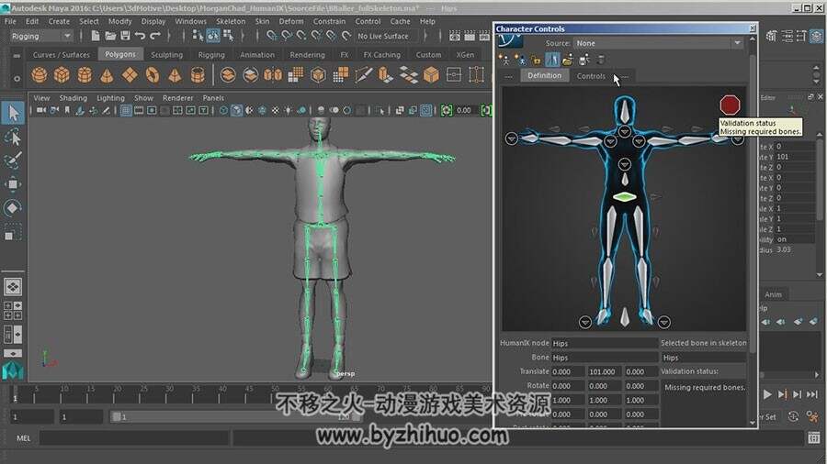
Task: Open the Skeleton menu
Action: pyautogui.click(x=231, y=22)
